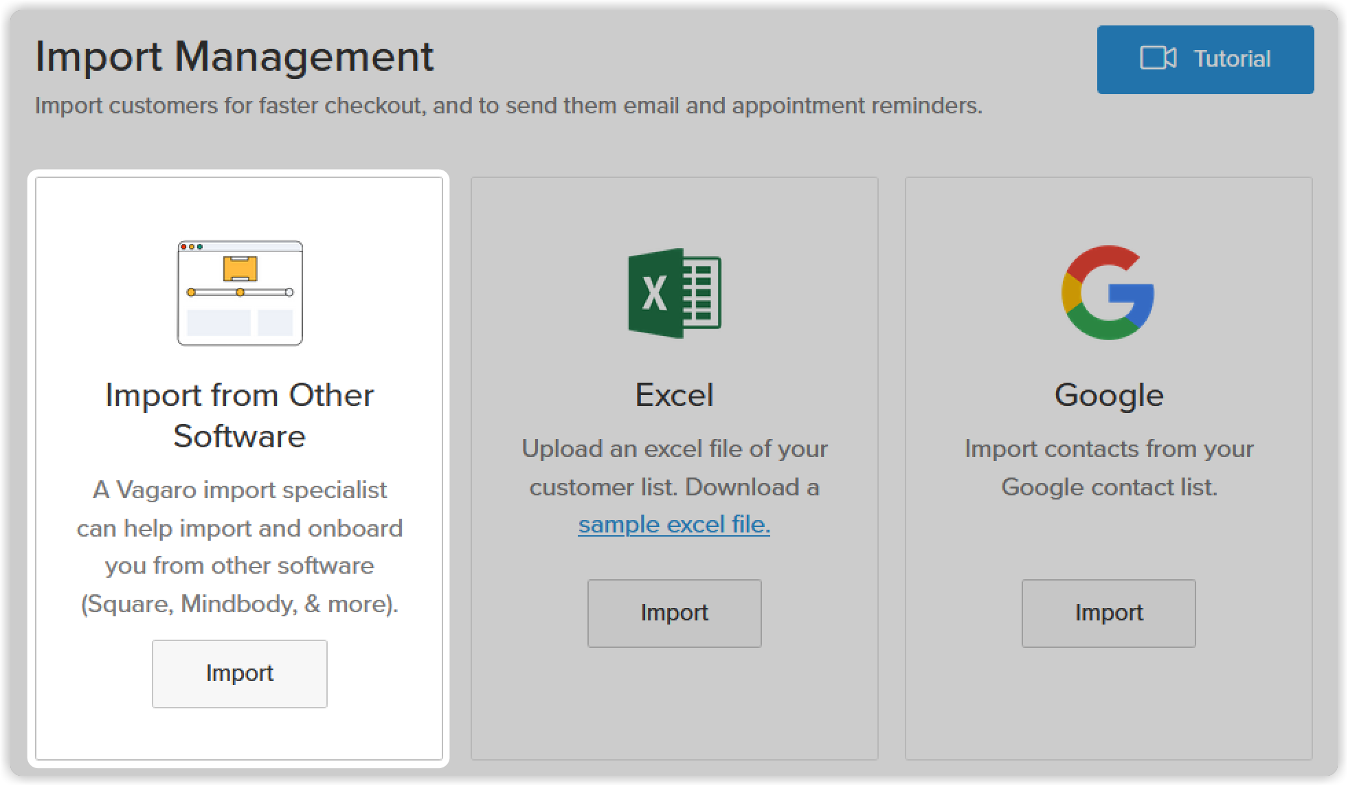The width and height of the screenshot is (1348, 786).
Task: Click the other software browser window icon
Action: (240, 293)
